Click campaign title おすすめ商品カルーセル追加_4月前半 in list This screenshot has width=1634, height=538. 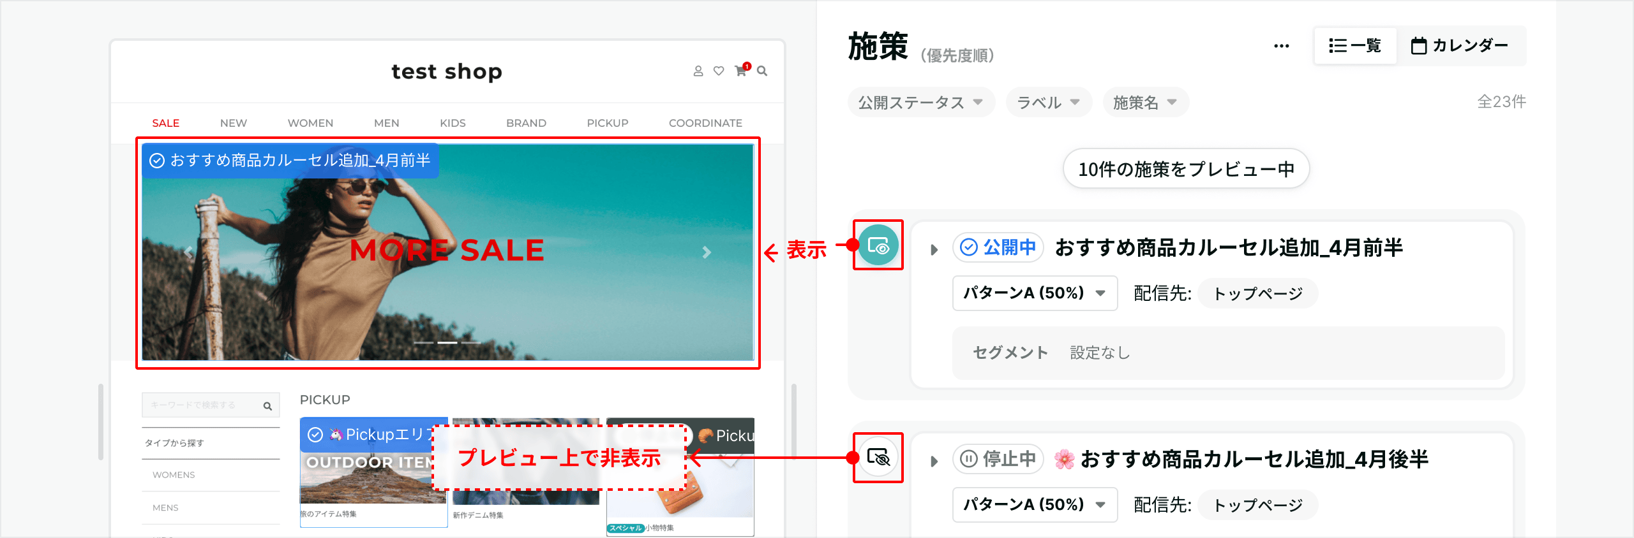click(1229, 247)
